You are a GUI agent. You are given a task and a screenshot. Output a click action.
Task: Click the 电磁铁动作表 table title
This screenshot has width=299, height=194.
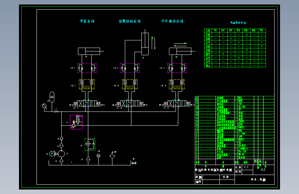(x=238, y=23)
